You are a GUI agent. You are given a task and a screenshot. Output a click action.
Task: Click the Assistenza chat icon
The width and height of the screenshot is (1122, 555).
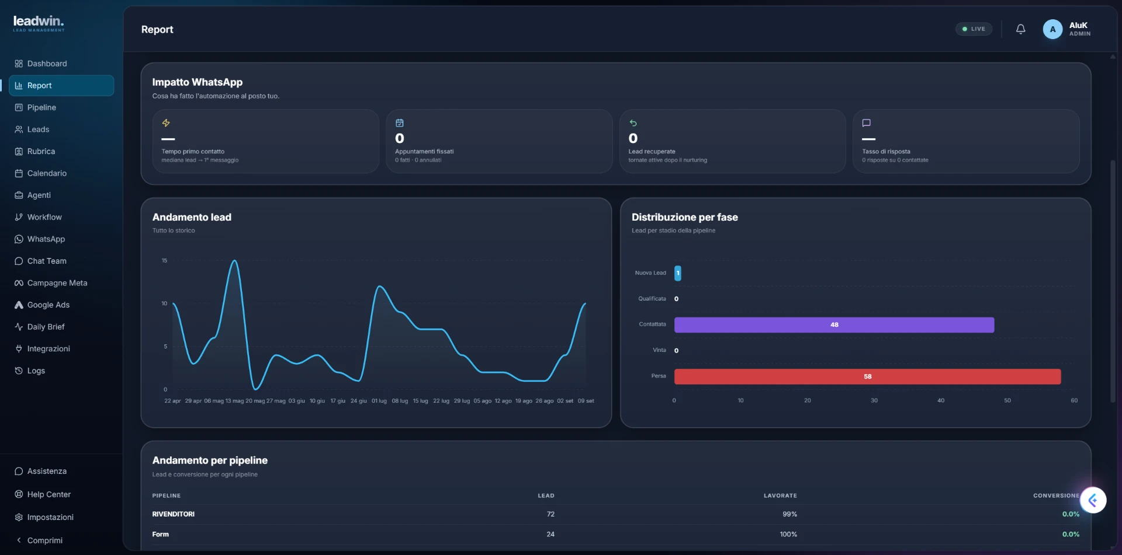pyautogui.click(x=19, y=471)
